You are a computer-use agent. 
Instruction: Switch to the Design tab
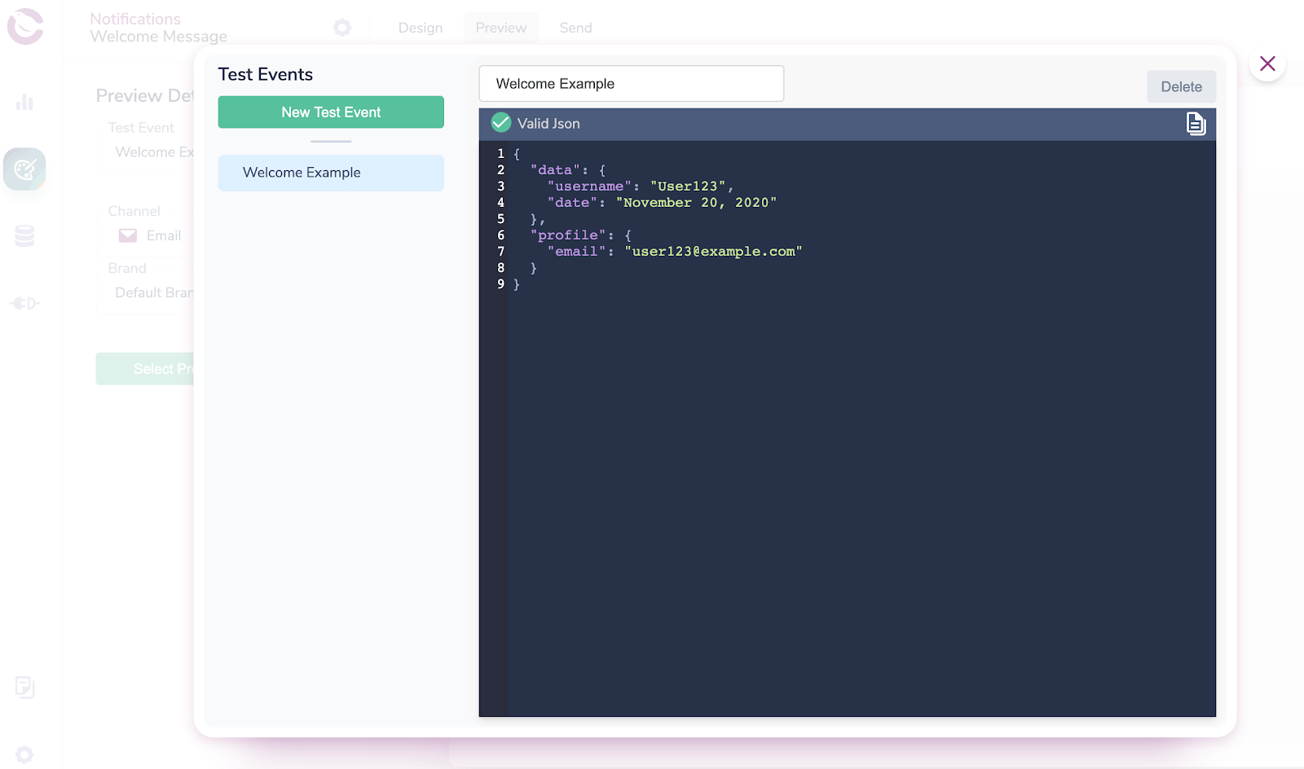click(420, 27)
